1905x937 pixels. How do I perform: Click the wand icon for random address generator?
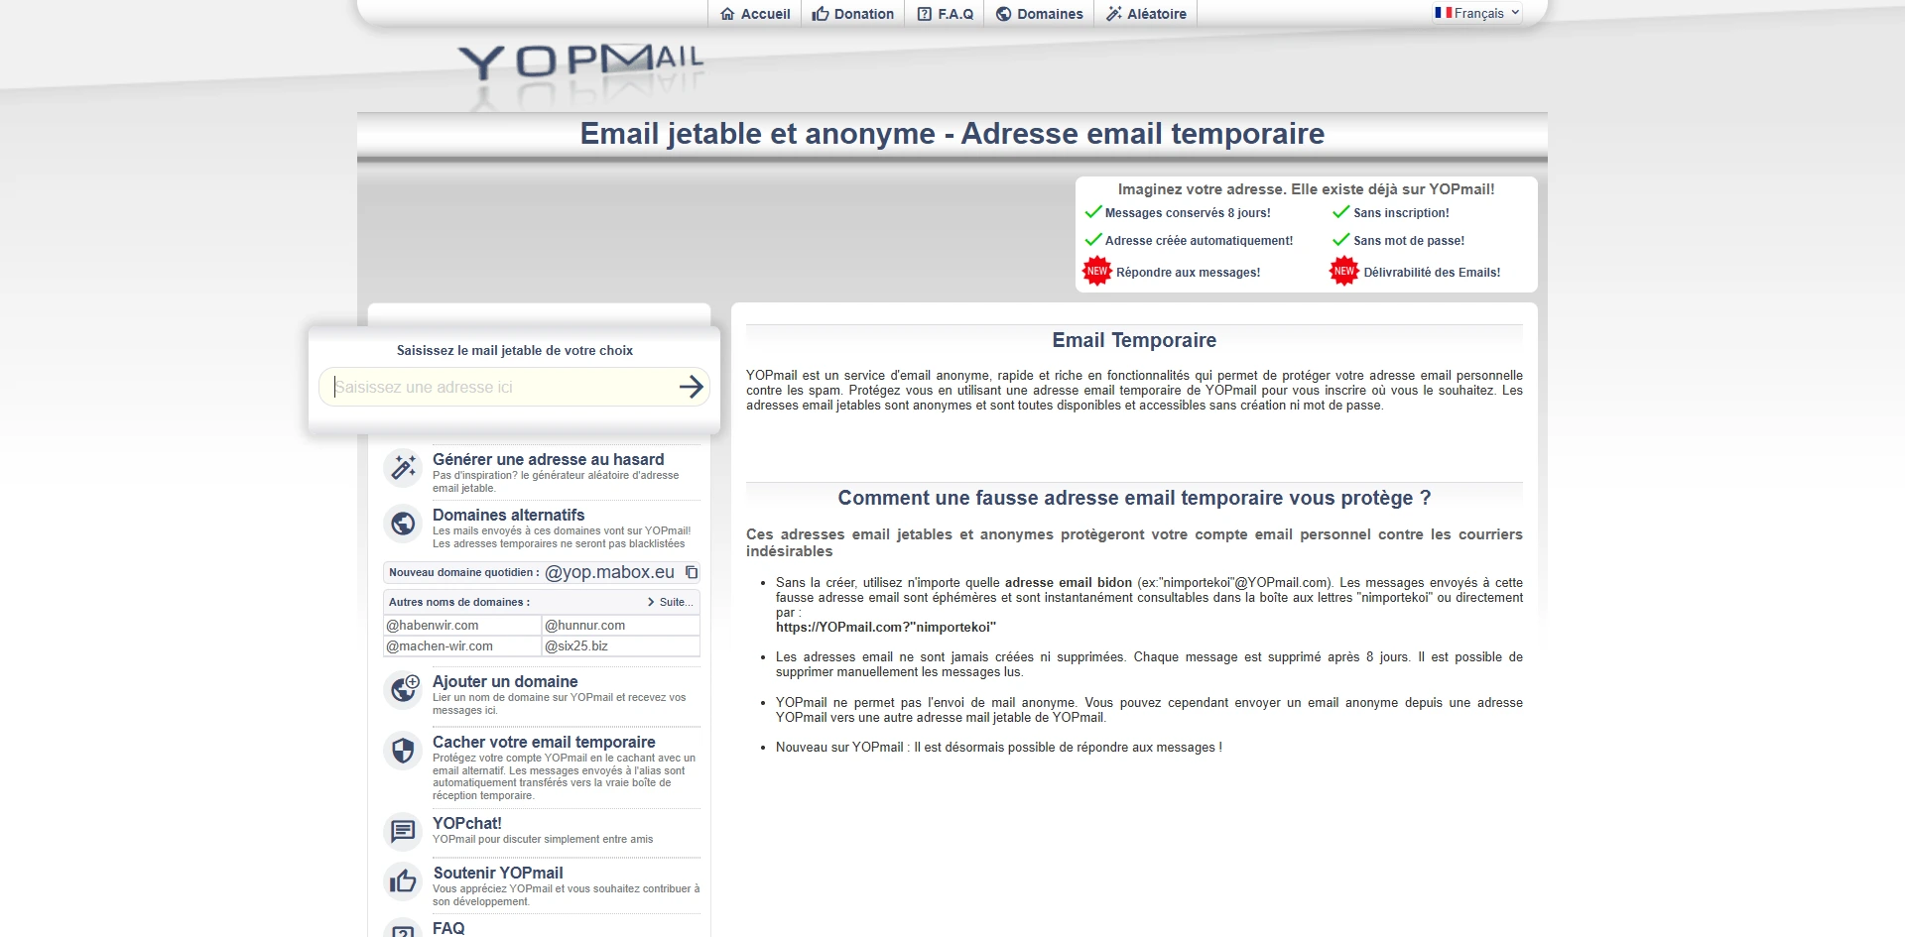pos(403,467)
